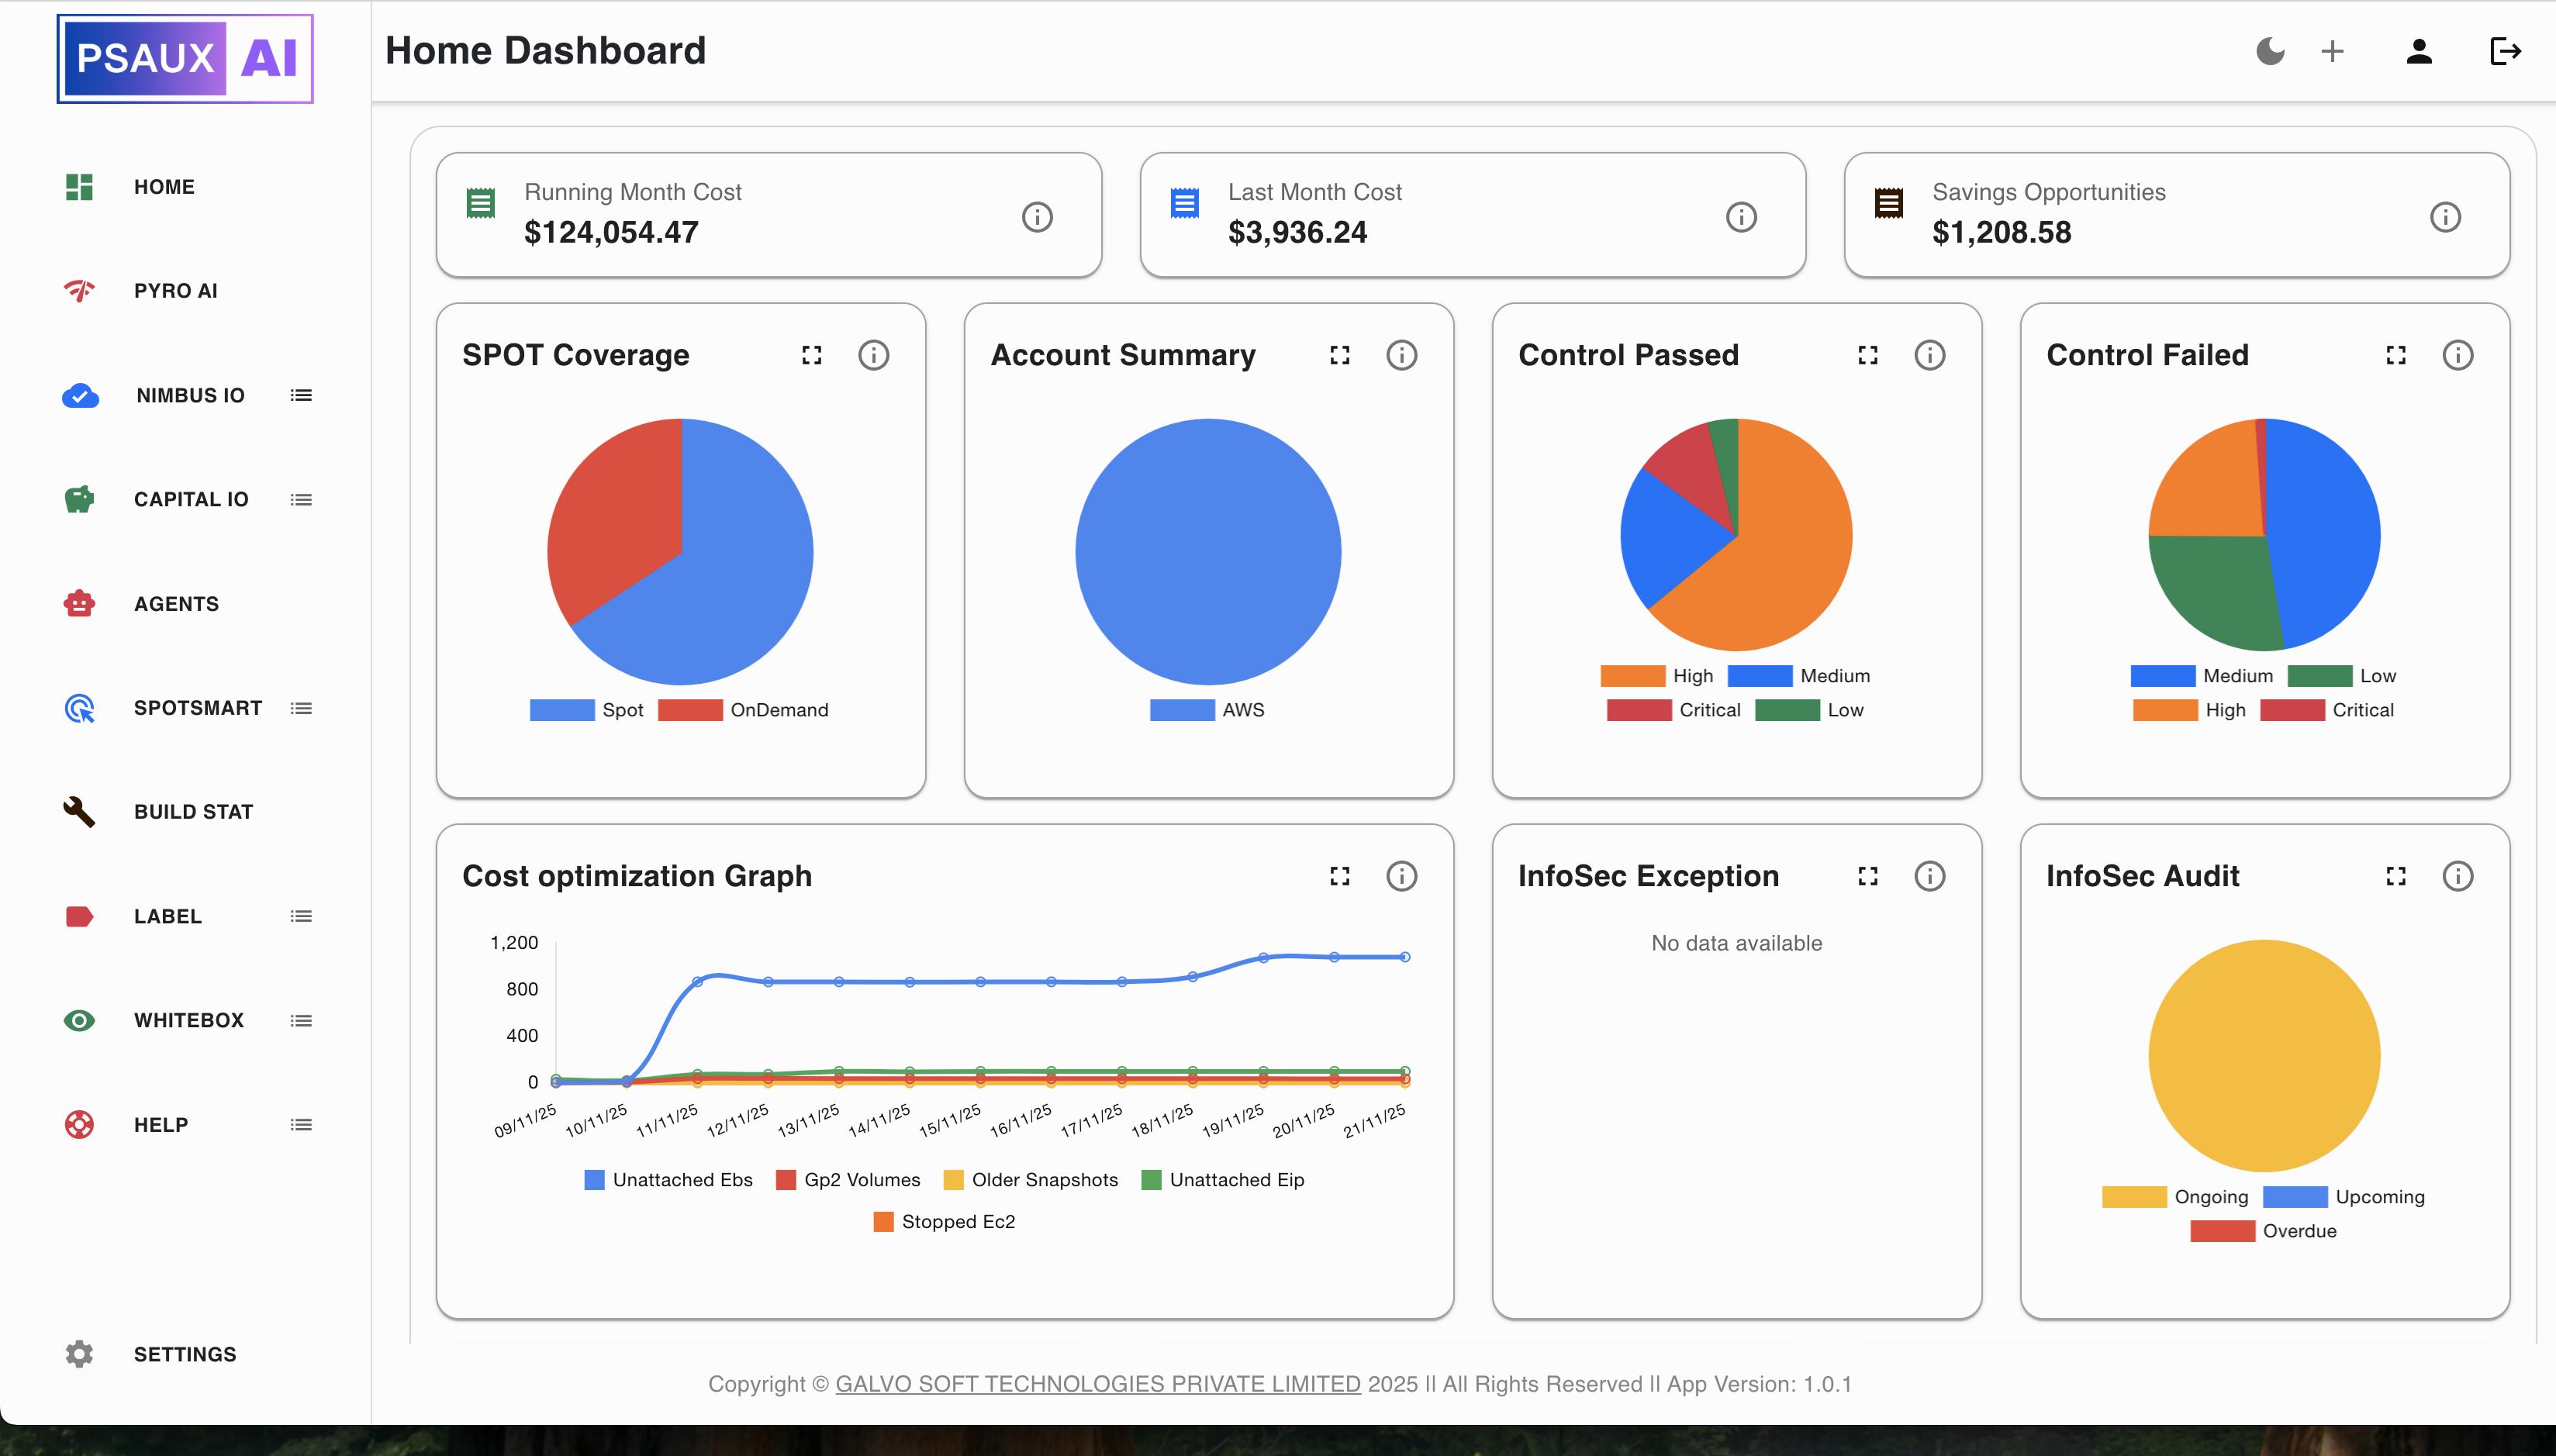2556x1456 pixels.
Task: Open LABEL sidebar entry
Action: click(x=167, y=916)
